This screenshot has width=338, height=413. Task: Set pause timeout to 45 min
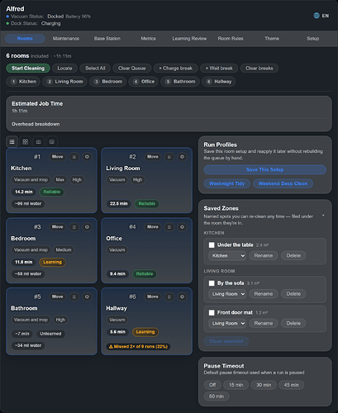[291, 385]
